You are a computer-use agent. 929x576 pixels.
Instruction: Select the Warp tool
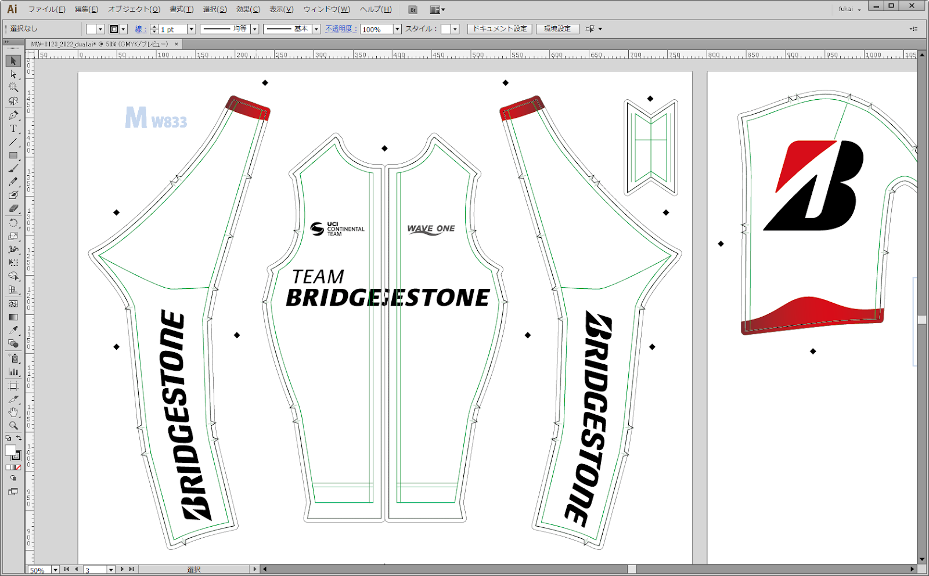click(x=13, y=249)
